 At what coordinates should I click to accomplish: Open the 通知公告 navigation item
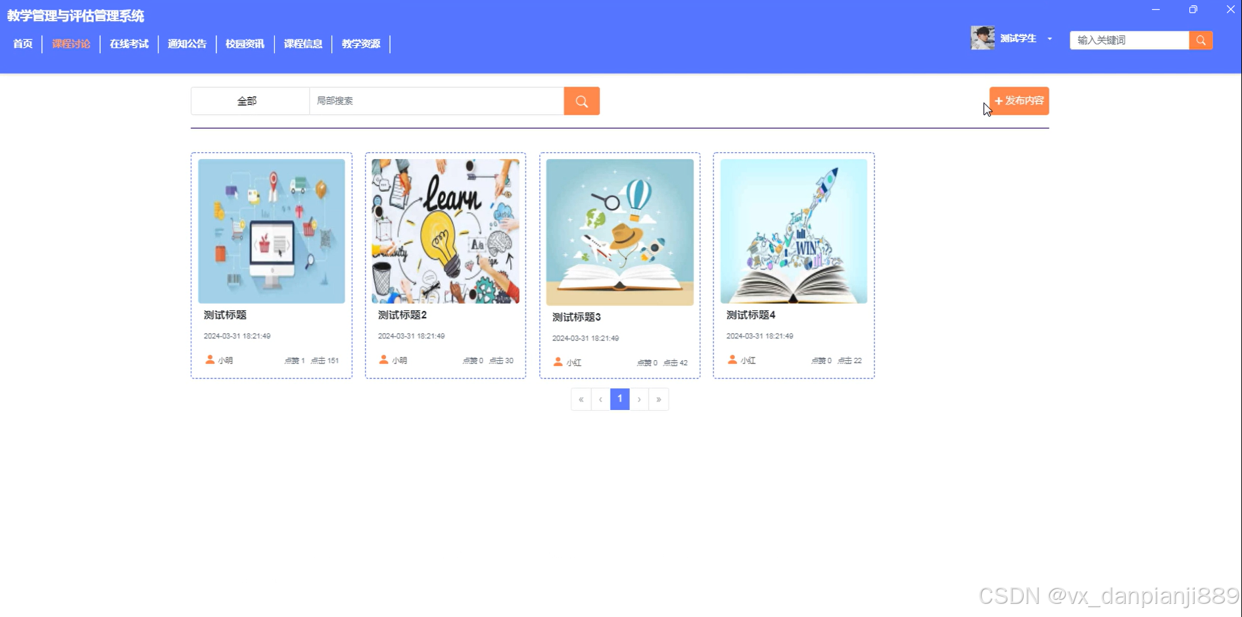(x=187, y=44)
